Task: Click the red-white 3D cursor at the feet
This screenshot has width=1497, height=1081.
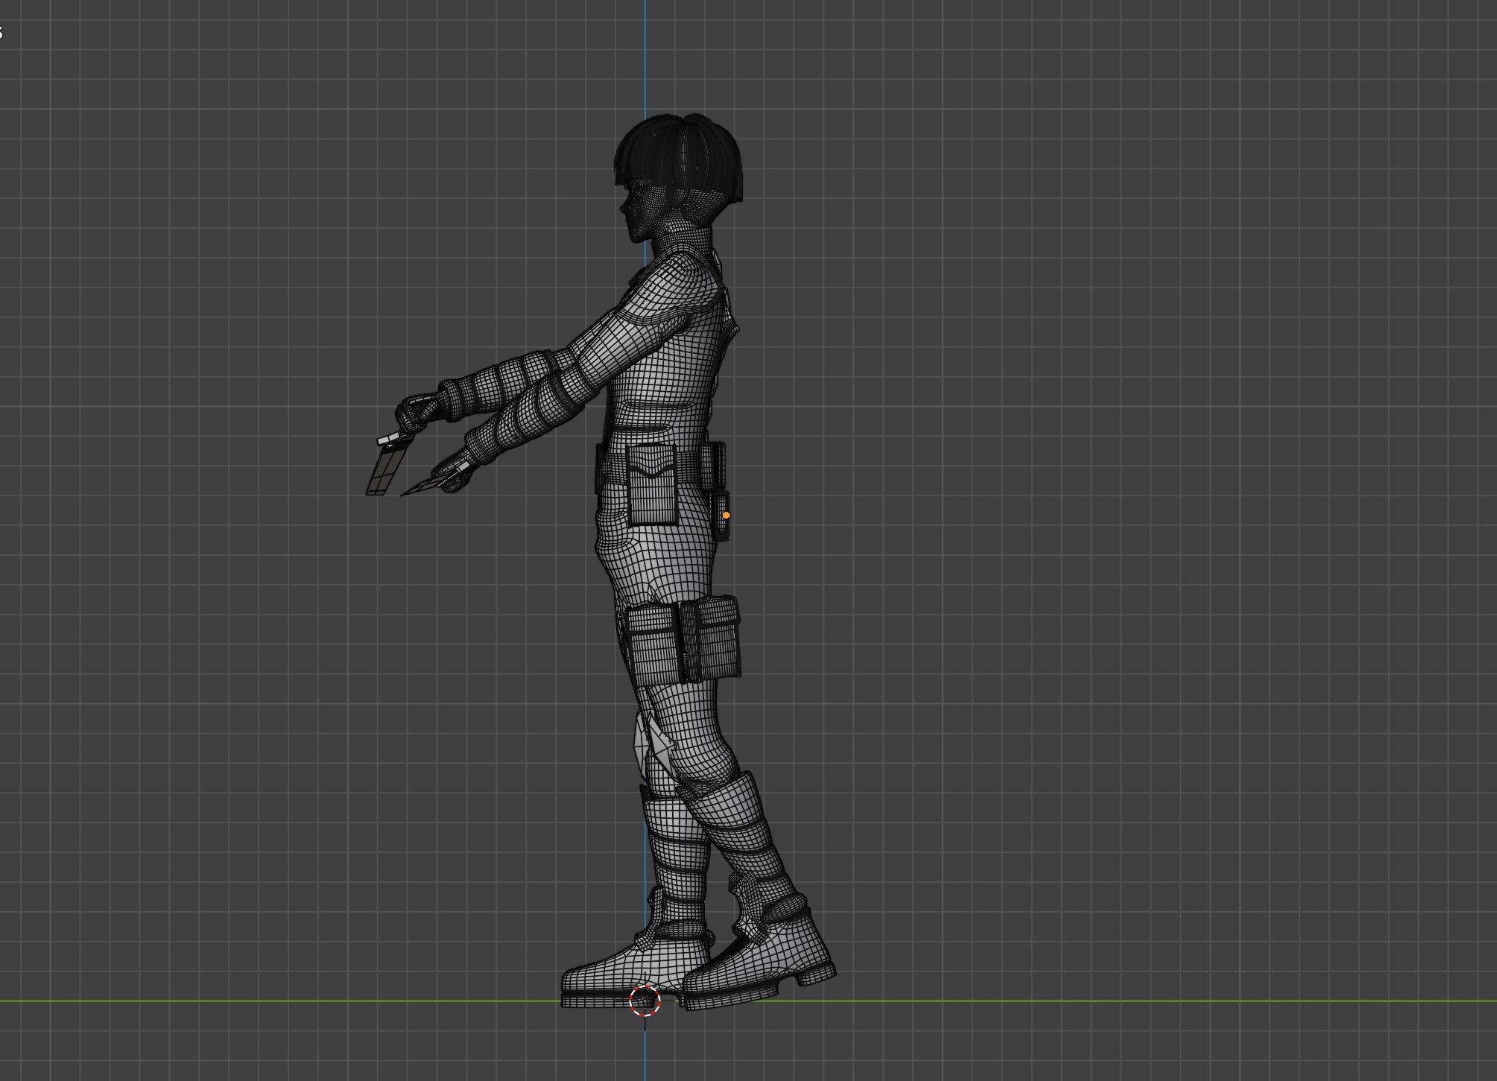Action: click(645, 1000)
